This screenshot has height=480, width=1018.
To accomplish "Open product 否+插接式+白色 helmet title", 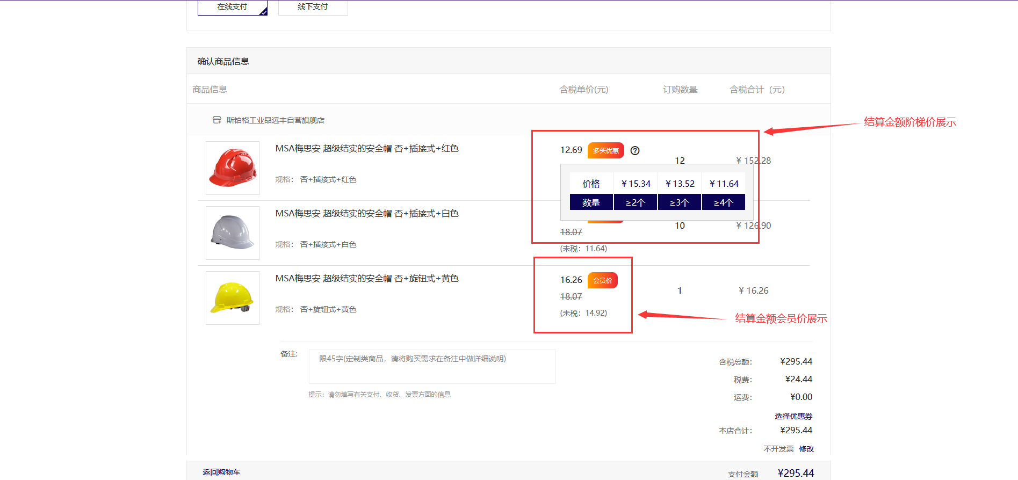I will click(367, 213).
